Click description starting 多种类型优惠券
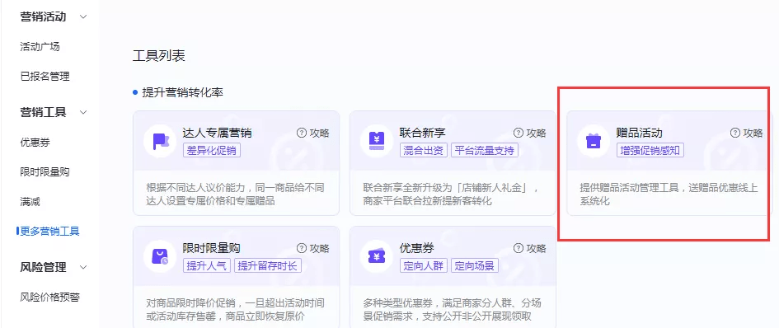This screenshot has width=779, height=328. tap(452, 310)
